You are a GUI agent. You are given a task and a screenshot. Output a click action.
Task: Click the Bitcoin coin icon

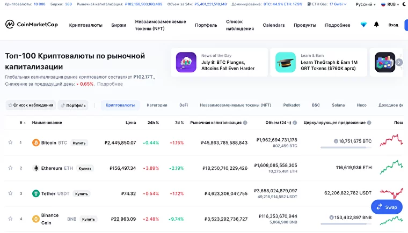[x=36, y=142]
